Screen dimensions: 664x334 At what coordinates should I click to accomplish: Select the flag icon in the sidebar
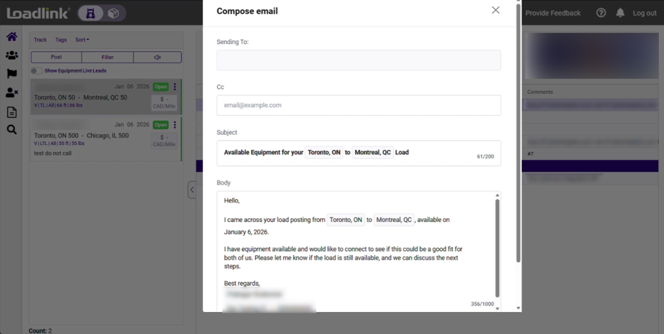pos(12,74)
